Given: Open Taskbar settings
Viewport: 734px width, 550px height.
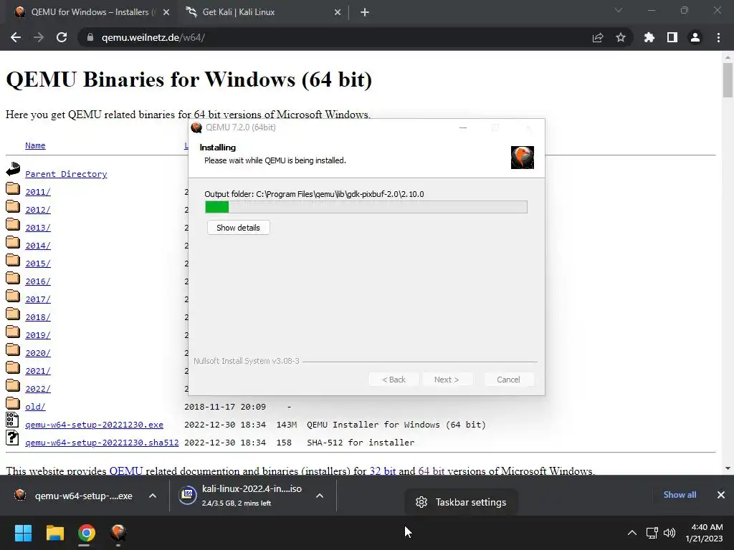Looking at the screenshot, I should pos(461,502).
